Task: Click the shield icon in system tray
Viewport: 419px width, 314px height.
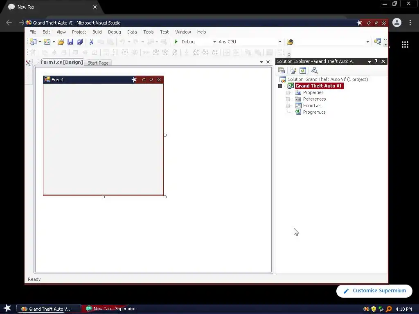Action: pyautogui.click(x=374, y=309)
